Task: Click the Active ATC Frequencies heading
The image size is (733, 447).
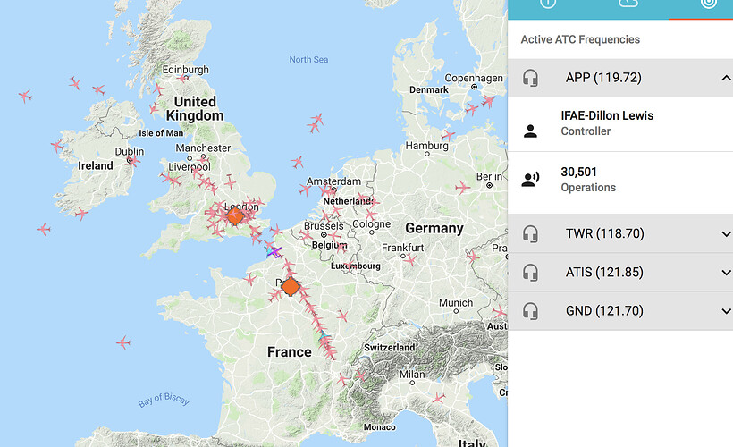Action: (580, 39)
